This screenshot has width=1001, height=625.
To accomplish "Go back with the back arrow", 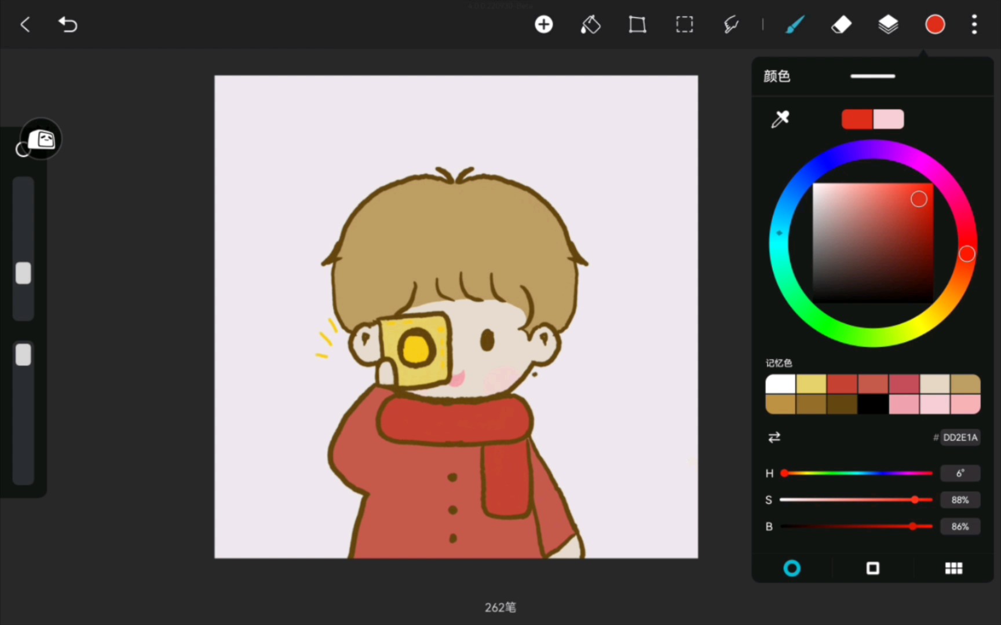I will coord(24,24).
